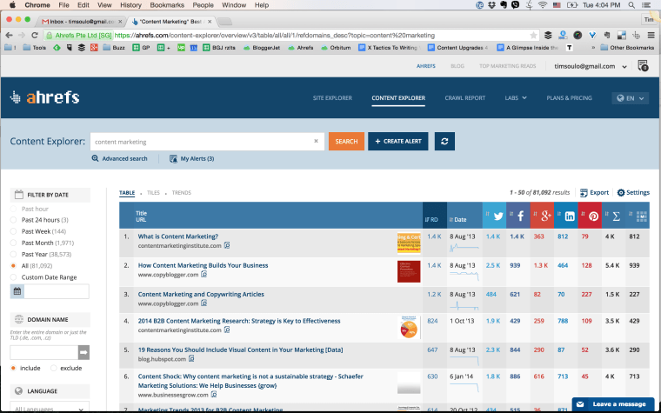
Task: Select the Past Year date filter
Action: (x=13, y=255)
